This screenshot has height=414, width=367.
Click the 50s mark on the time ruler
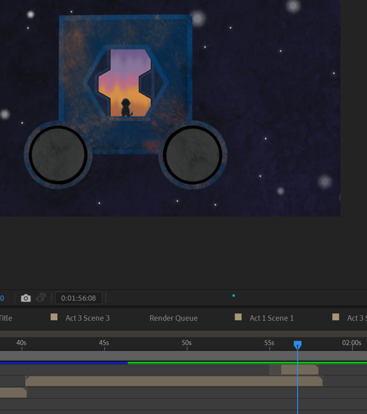(x=187, y=344)
